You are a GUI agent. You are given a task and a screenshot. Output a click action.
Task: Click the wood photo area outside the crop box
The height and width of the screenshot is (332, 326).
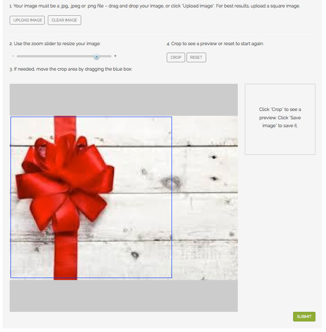click(x=205, y=198)
